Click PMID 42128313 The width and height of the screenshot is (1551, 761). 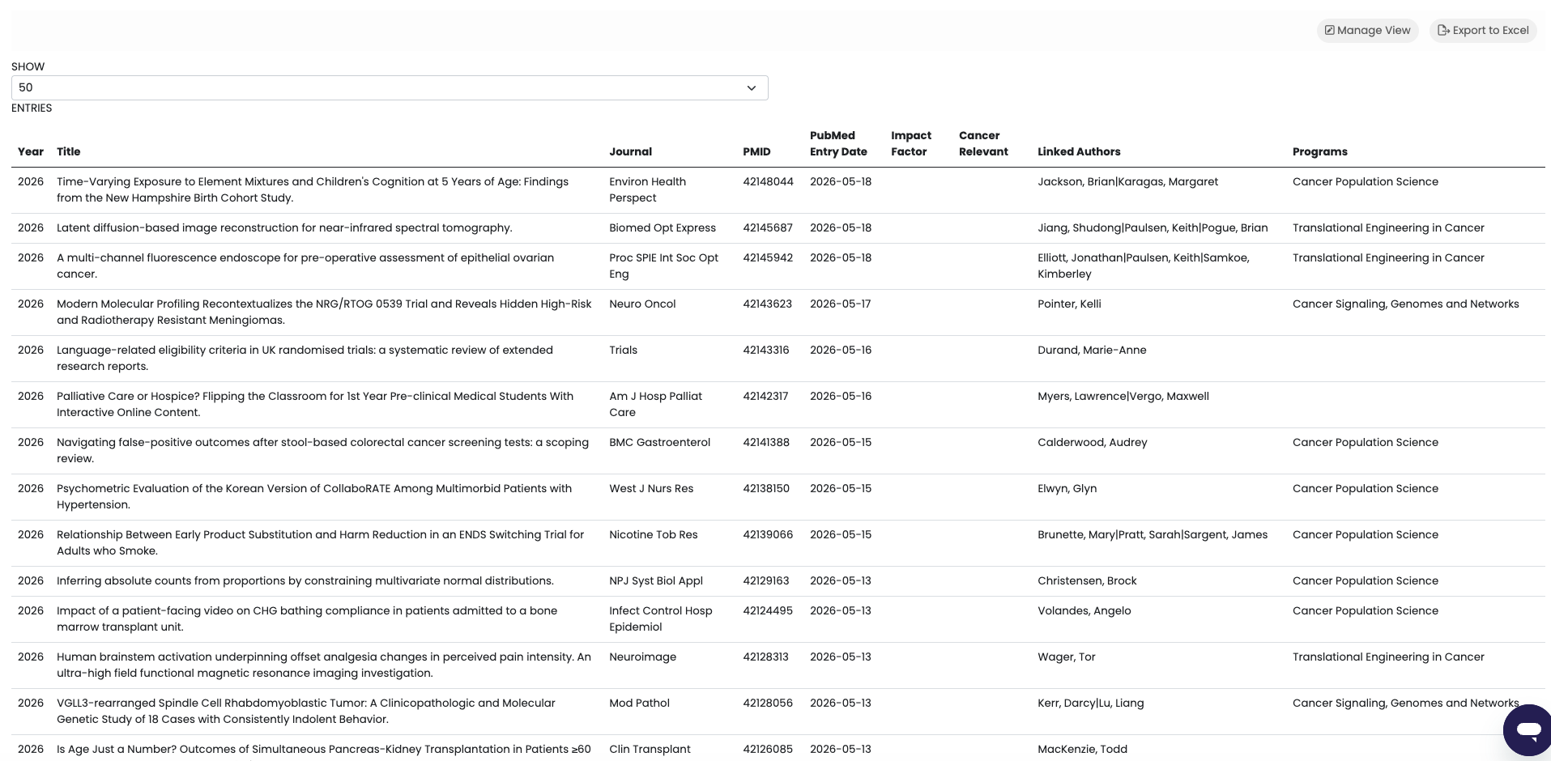765,657
